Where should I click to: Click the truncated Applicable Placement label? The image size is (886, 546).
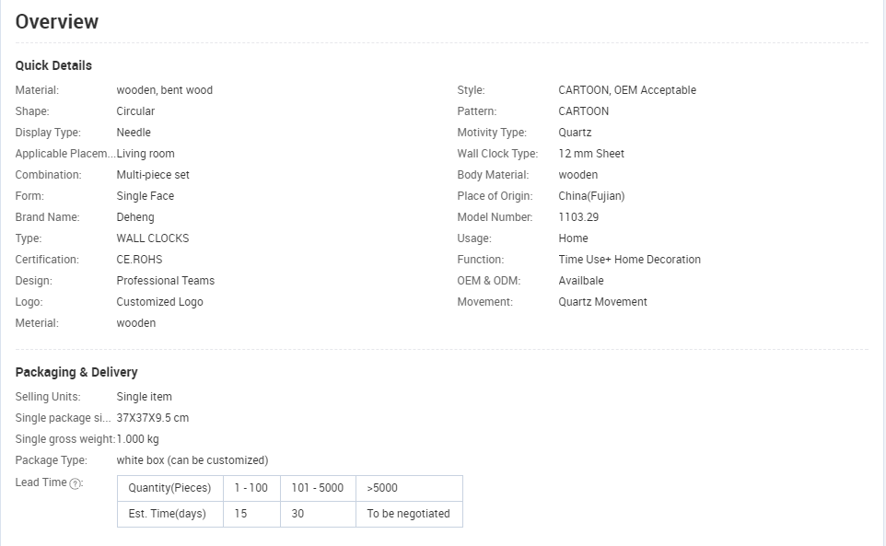pos(65,154)
